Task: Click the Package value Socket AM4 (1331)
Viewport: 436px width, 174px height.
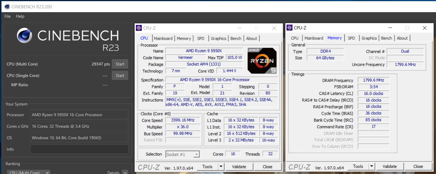Action: click(204, 64)
